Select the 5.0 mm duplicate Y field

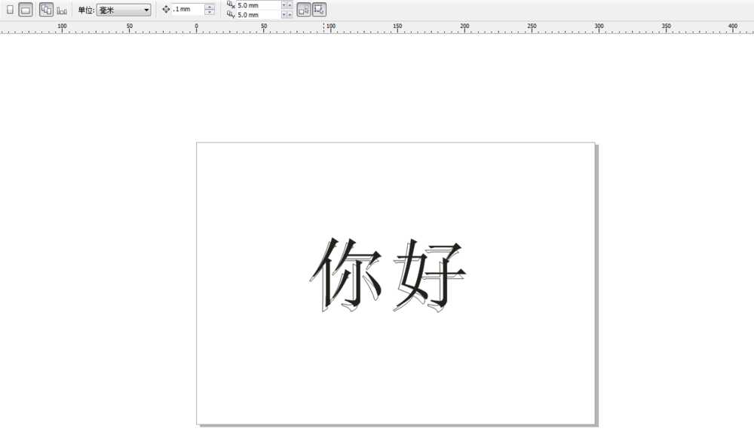256,14
